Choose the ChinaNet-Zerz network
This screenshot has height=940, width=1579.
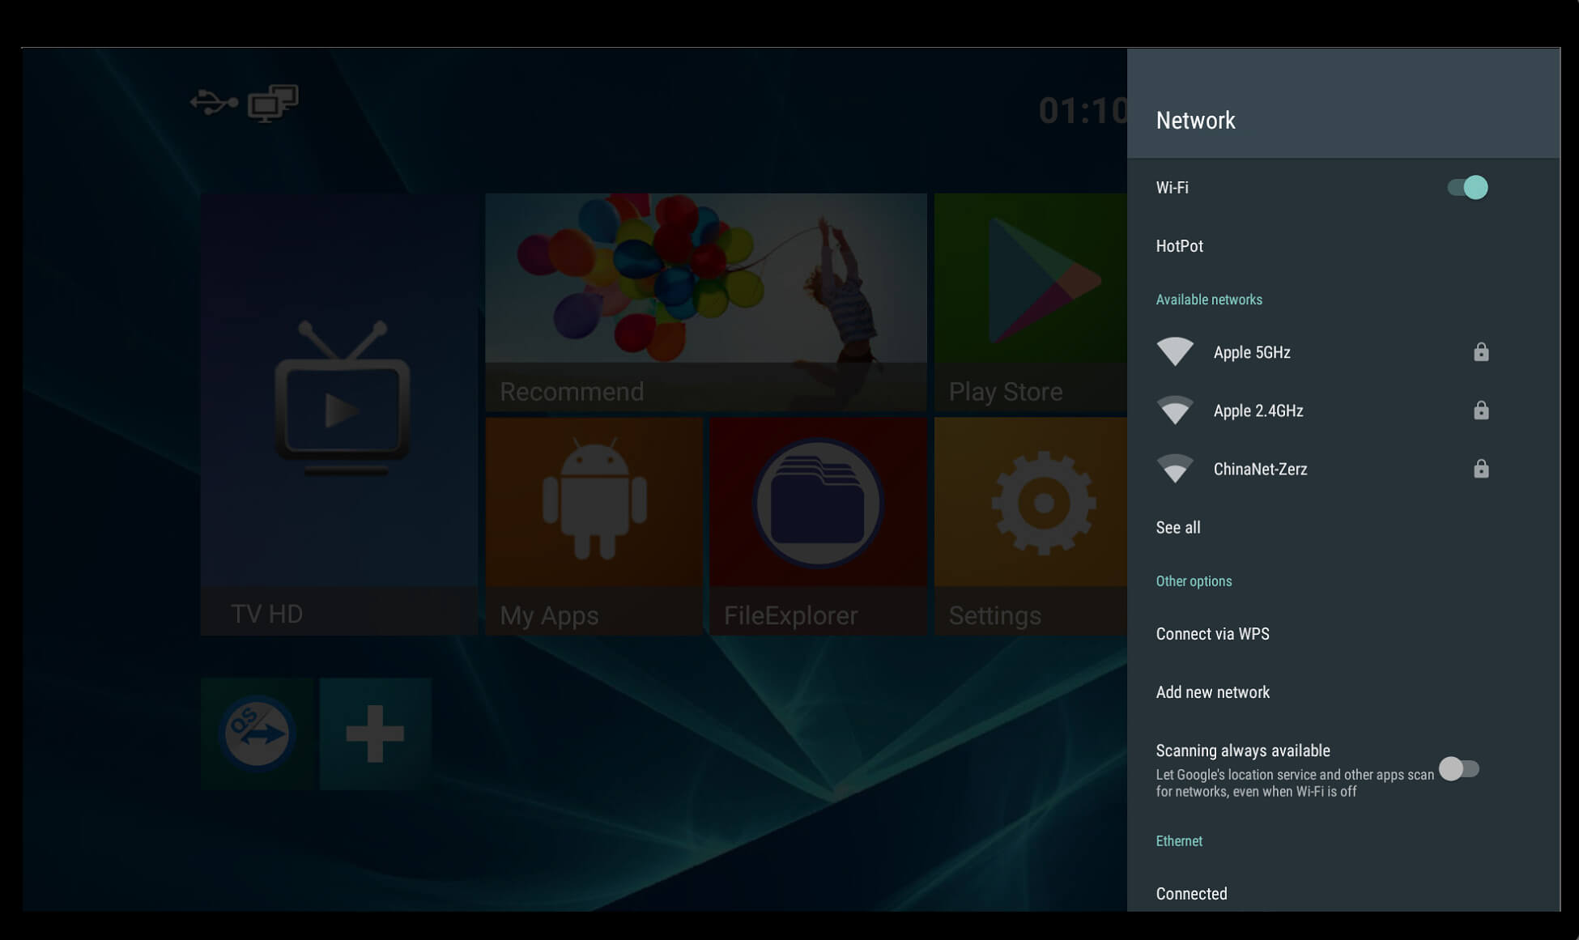click(1259, 469)
